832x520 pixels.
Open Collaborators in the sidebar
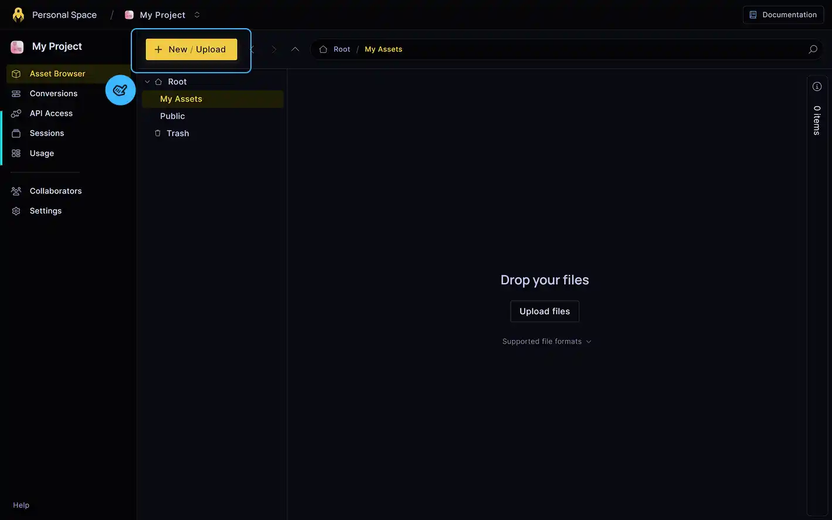click(x=55, y=191)
